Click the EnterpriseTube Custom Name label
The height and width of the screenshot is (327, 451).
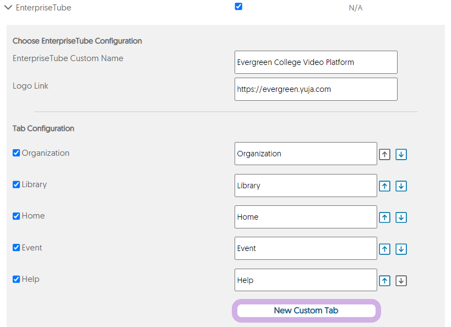pos(68,58)
